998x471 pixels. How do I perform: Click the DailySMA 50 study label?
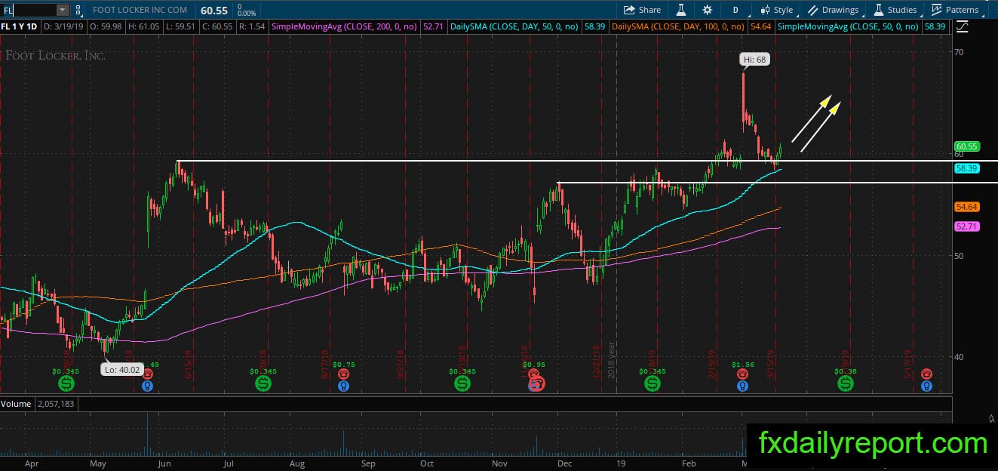[514, 27]
